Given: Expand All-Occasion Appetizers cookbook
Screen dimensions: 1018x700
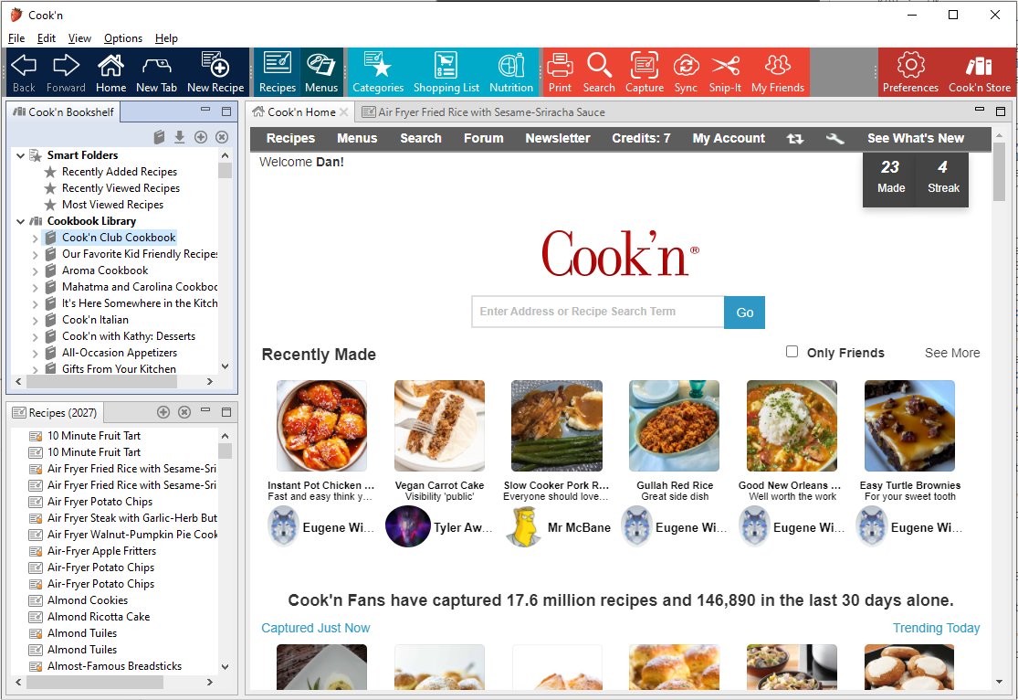Looking at the screenshot, I should pos(35,353).
